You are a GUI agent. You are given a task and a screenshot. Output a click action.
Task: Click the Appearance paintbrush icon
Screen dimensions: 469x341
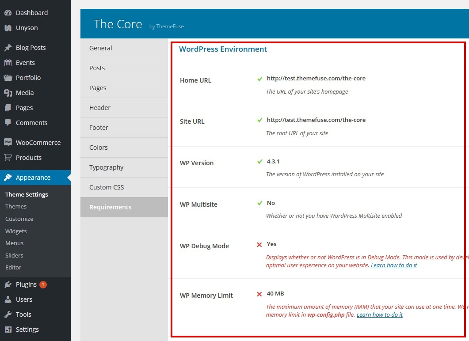point(8,178)
